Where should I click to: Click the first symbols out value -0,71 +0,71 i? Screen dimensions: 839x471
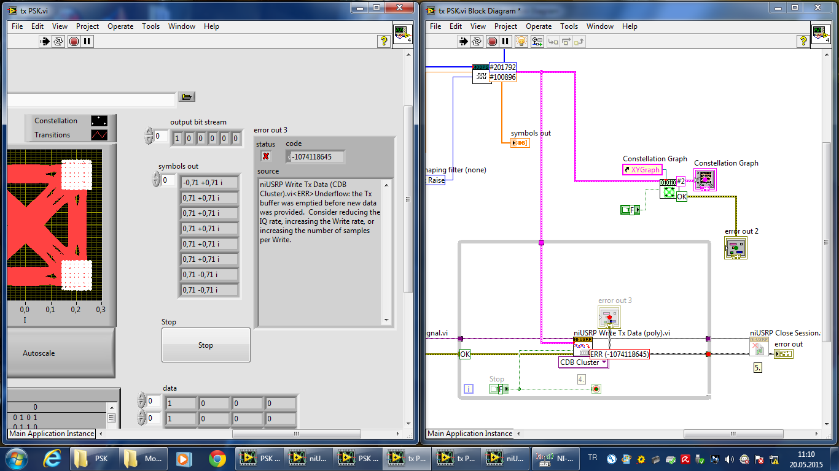point(209,182)
